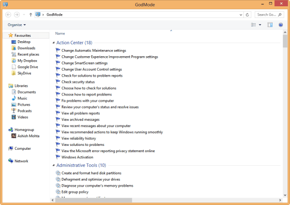
Task: Open My Dropbox in sidebar
Action: (x=28, y=61)
